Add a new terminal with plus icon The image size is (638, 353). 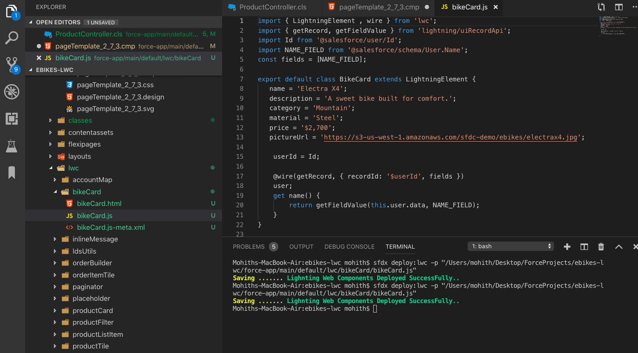[567, 246]
